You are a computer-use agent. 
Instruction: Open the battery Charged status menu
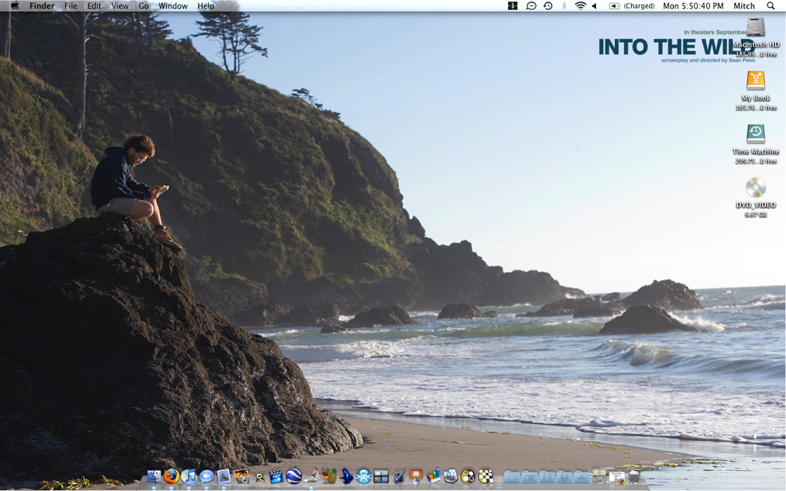click(632, 6)
